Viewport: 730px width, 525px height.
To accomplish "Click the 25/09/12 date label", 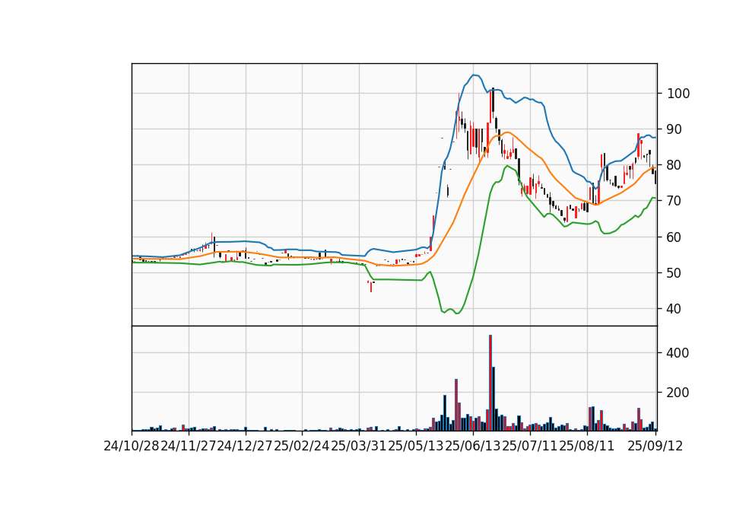I will point(655,447).
